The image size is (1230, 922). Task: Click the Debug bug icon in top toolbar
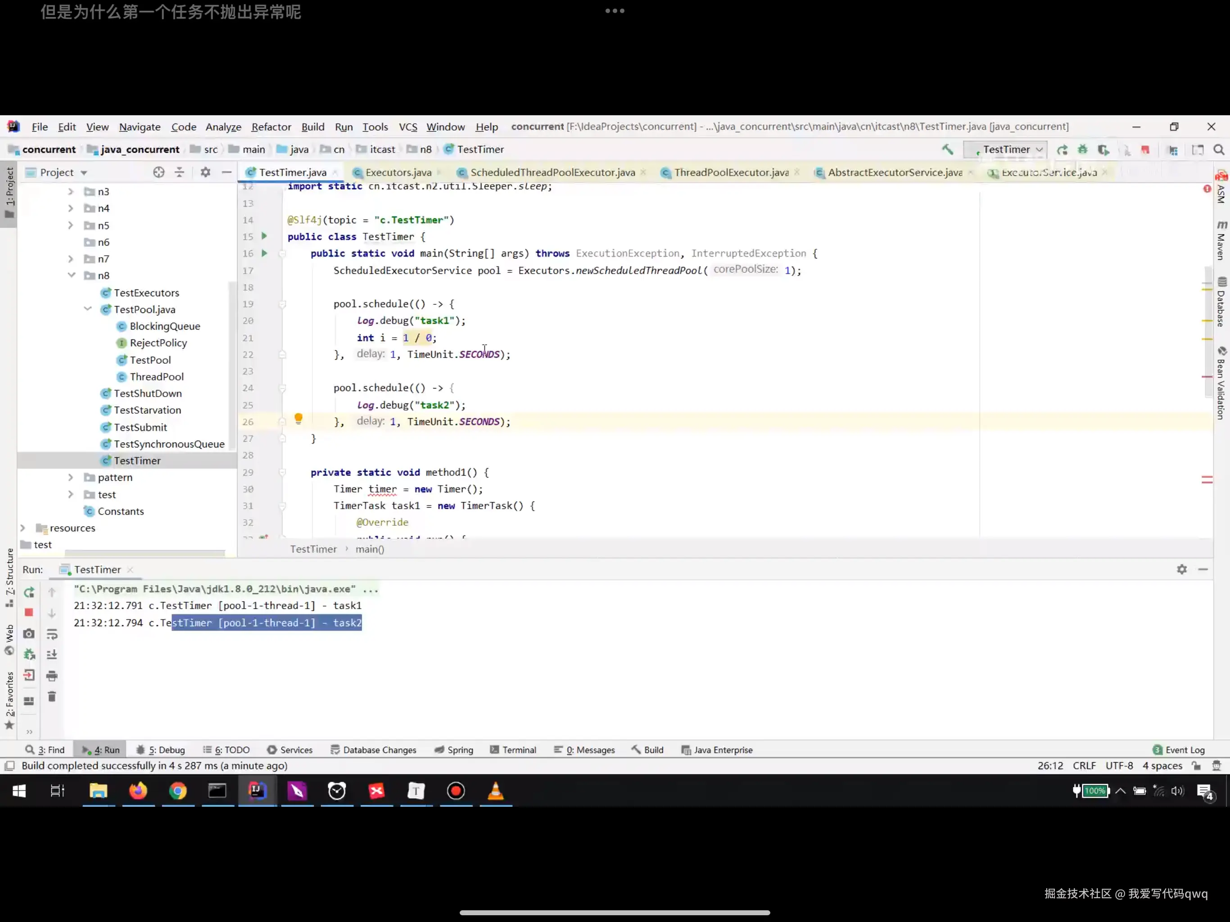coord(1082,149)
